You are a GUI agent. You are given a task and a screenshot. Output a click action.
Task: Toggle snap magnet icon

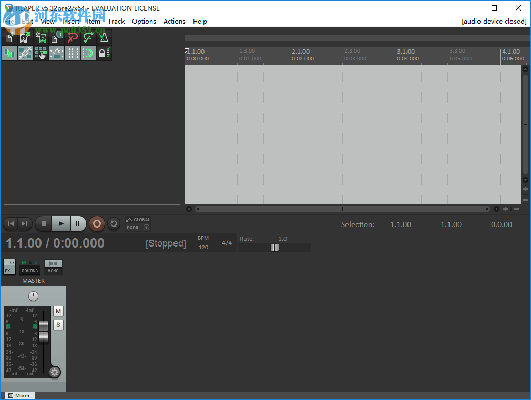coord(88,53)
